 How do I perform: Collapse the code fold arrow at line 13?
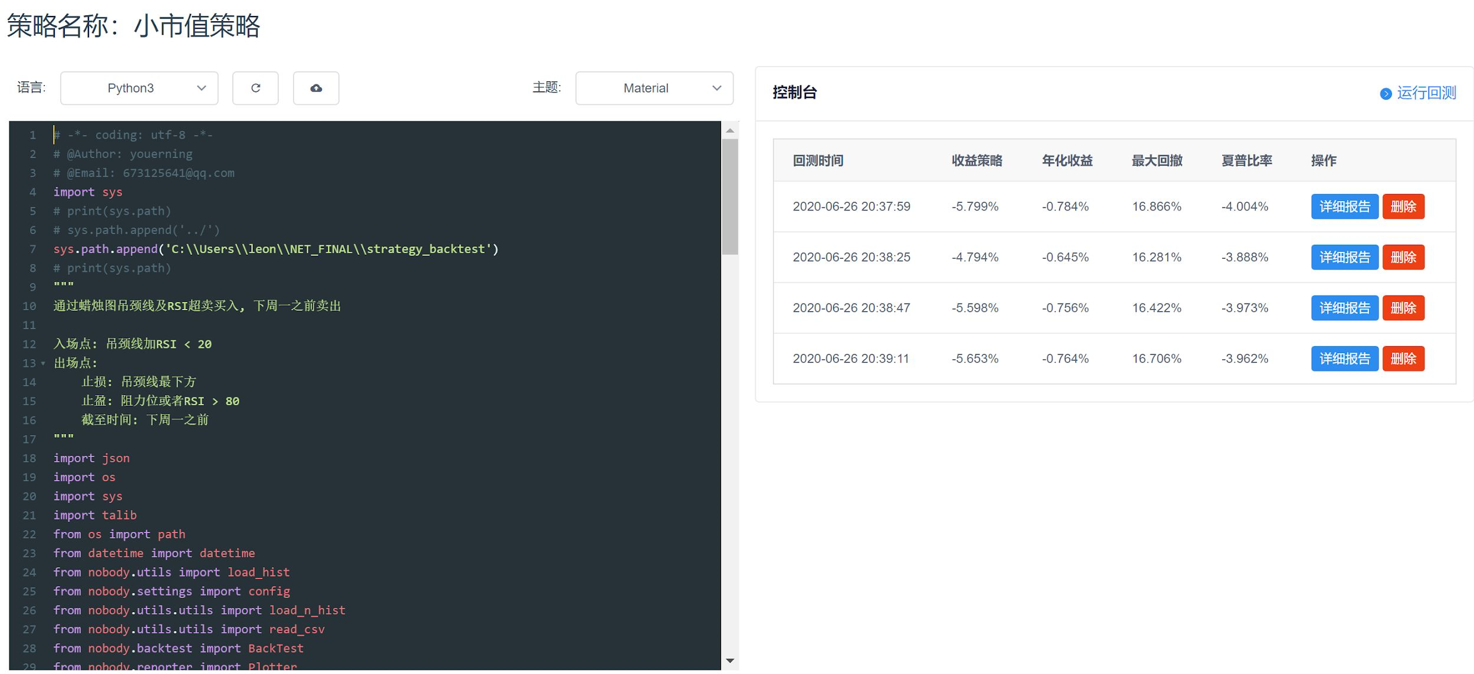tap(43, 363)
